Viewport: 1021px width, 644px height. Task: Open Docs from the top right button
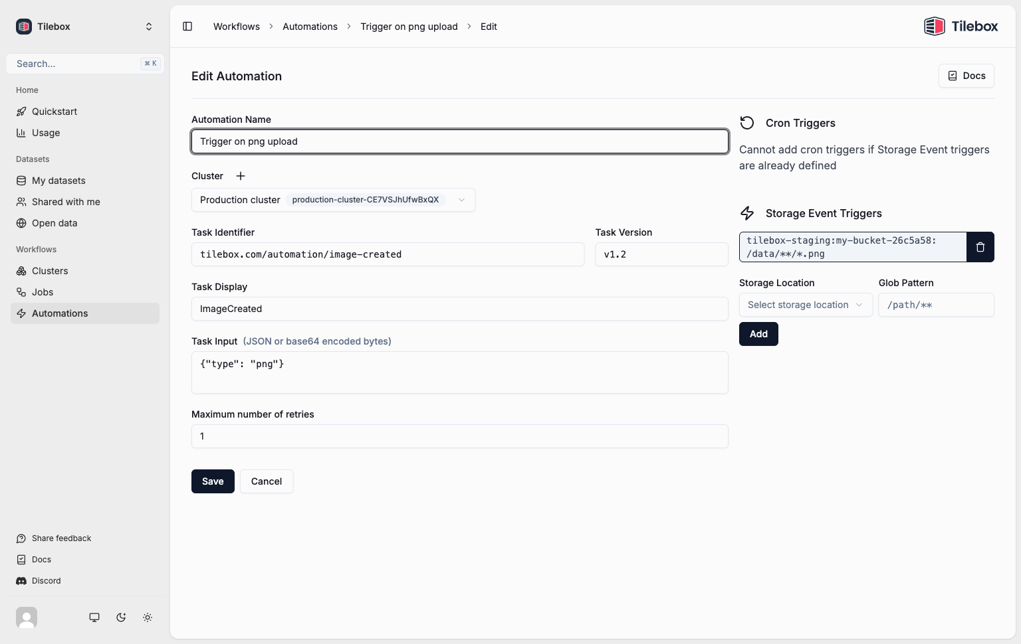tap(966, 76)
